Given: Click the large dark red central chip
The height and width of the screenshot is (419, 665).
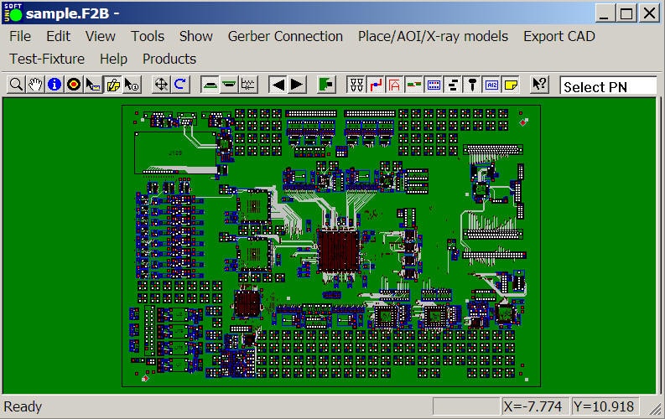Looking at the screenshot, I should 339,251.
